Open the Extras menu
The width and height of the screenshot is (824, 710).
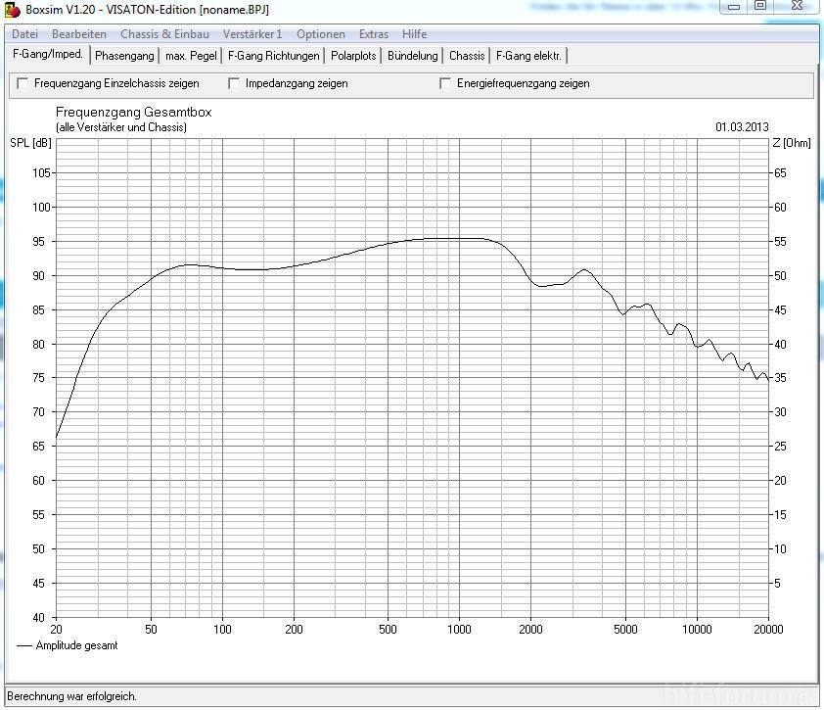[374, 34]
